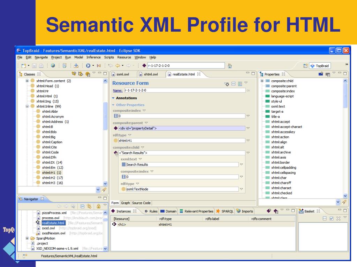This screenshot has width=357, height=267.
Task: Click the document list toolbar icon
Action: click(64, 66)
